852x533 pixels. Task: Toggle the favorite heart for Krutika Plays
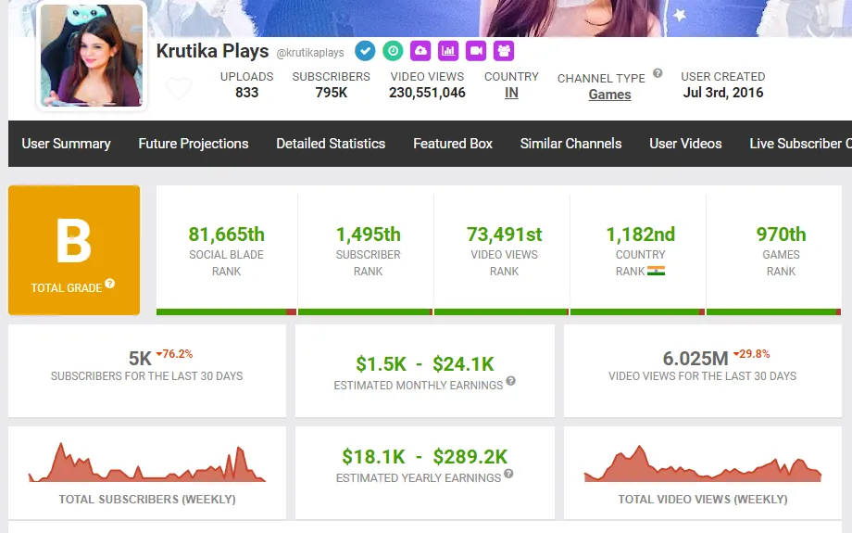pyautogui.click(x=178, y=89)
